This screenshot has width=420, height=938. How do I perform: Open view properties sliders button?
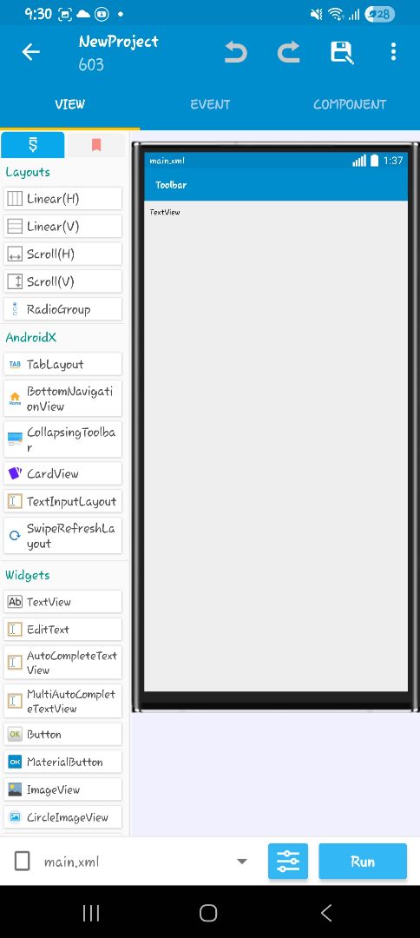pos(288,862)
